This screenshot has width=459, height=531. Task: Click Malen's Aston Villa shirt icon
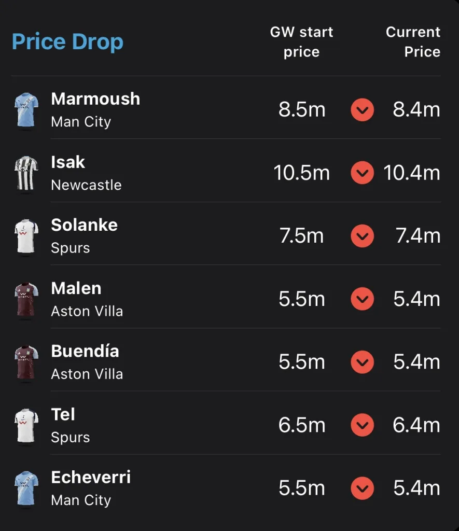click(x=26, y=299)
